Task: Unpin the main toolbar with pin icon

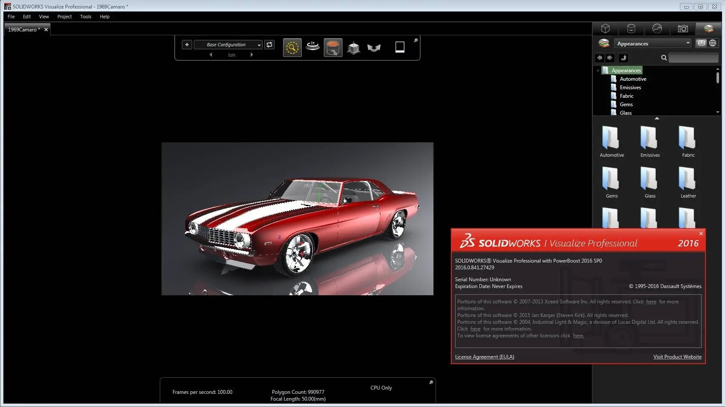Action: click(416, 40)
